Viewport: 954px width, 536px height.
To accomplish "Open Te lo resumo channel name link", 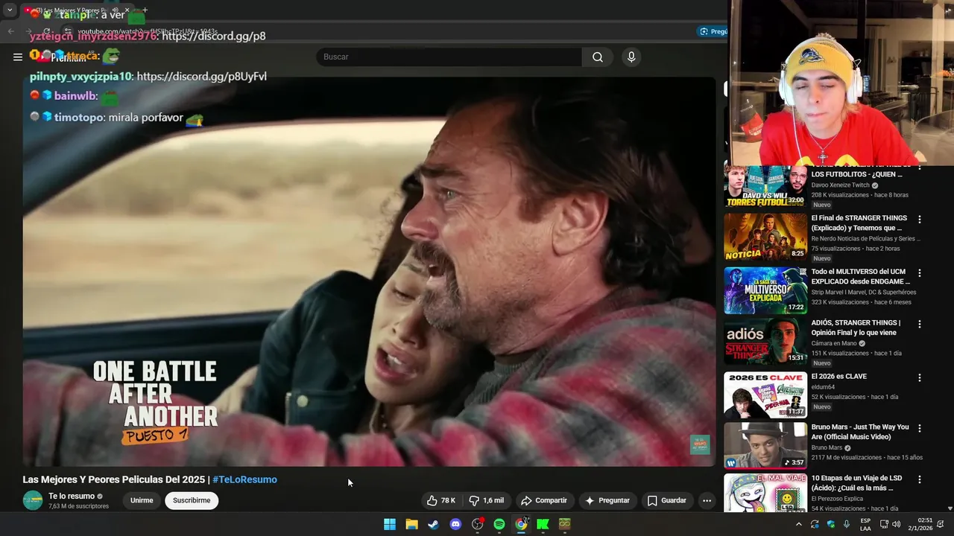I will [x=72, y=496].
